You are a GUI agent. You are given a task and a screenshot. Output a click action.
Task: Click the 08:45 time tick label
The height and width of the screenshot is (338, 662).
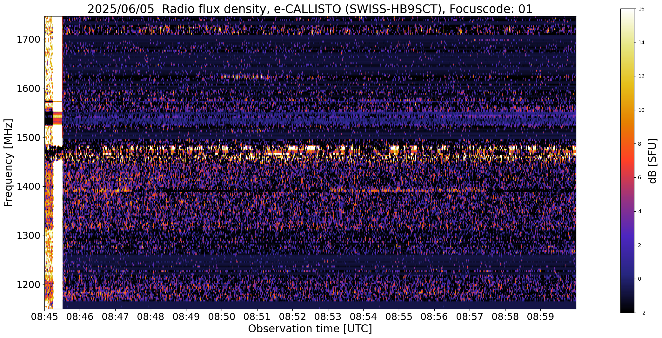[44, 317]
